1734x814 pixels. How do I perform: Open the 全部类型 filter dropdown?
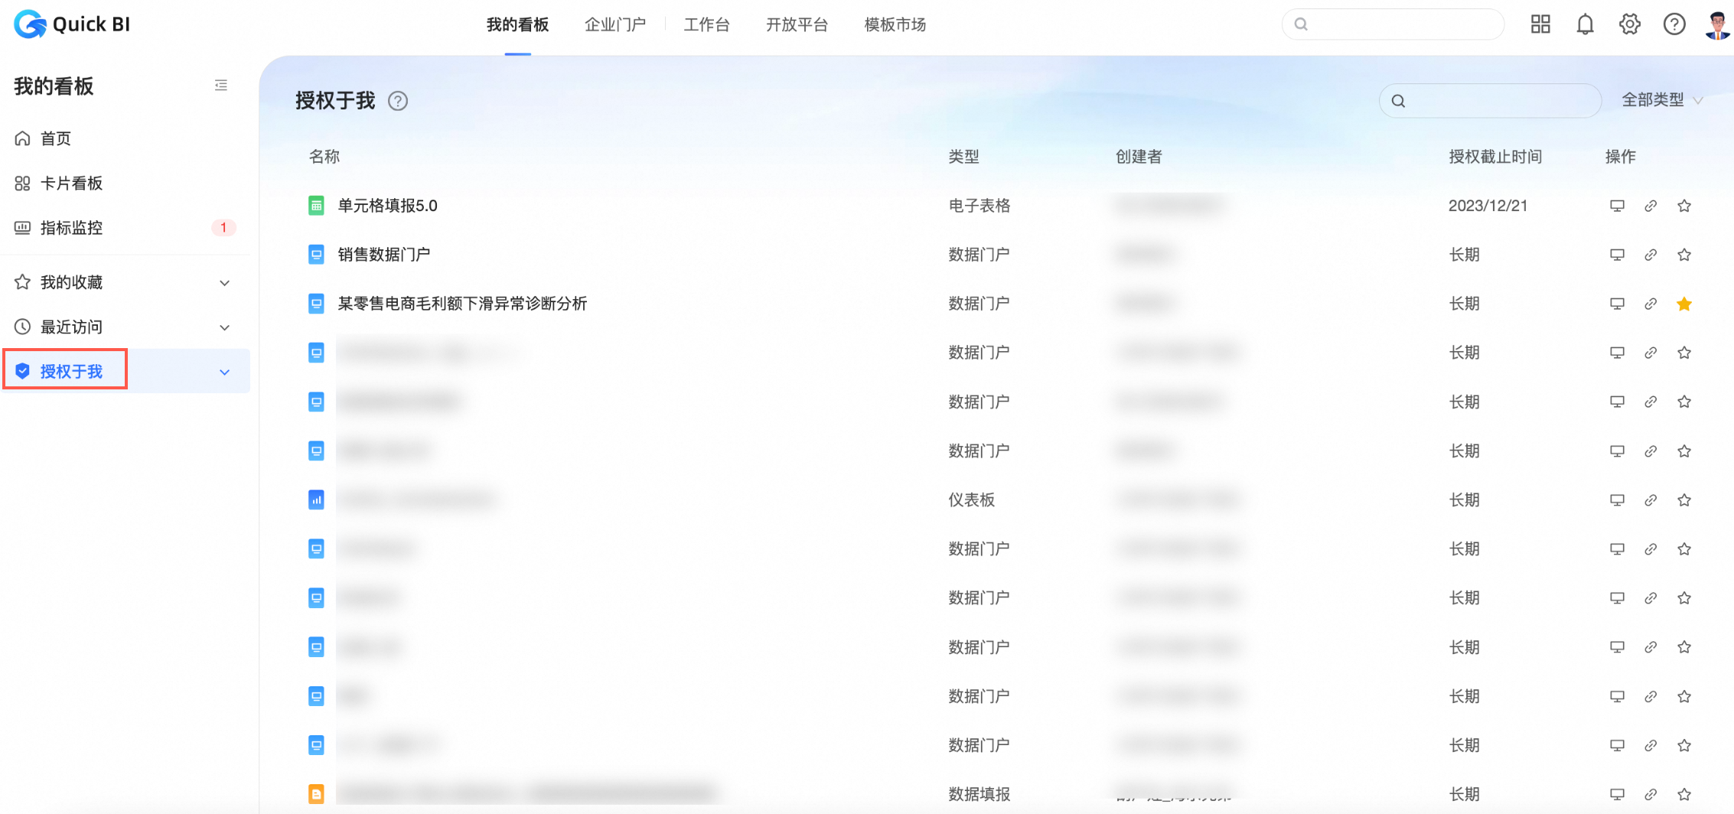coord(1662,100)
